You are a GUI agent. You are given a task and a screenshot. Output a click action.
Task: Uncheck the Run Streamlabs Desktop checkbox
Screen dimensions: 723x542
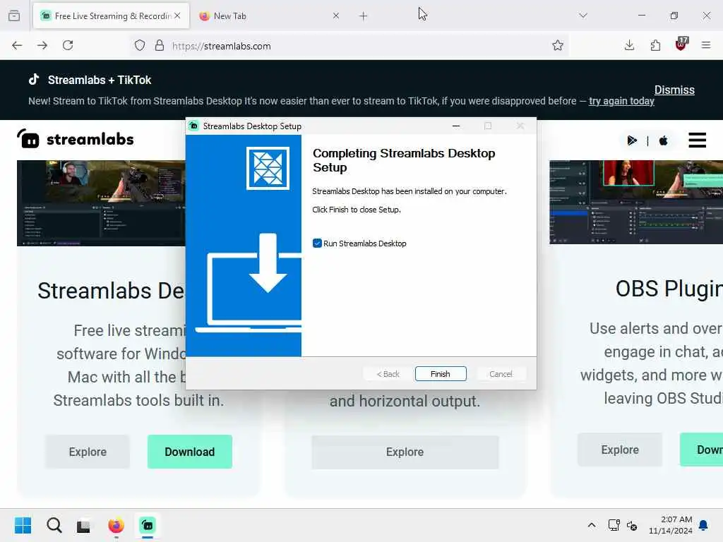[x=317, y=243]
